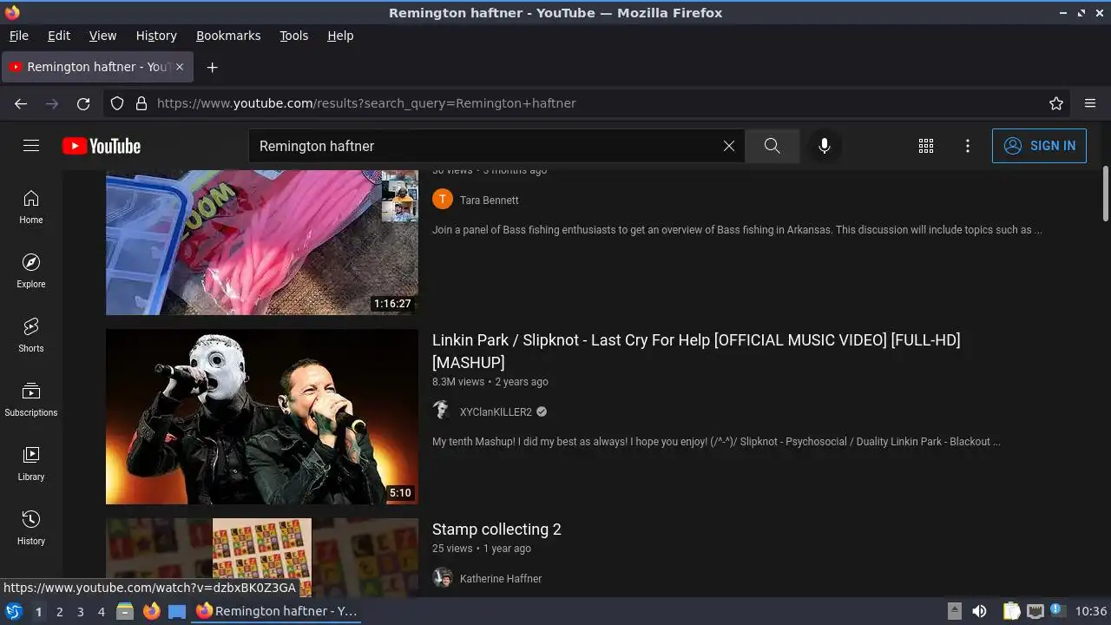Screen dimensions: 1111x625
Task: Open the Linkin Park Slipknot video thumbnail
Action: (x=262, y=417)
